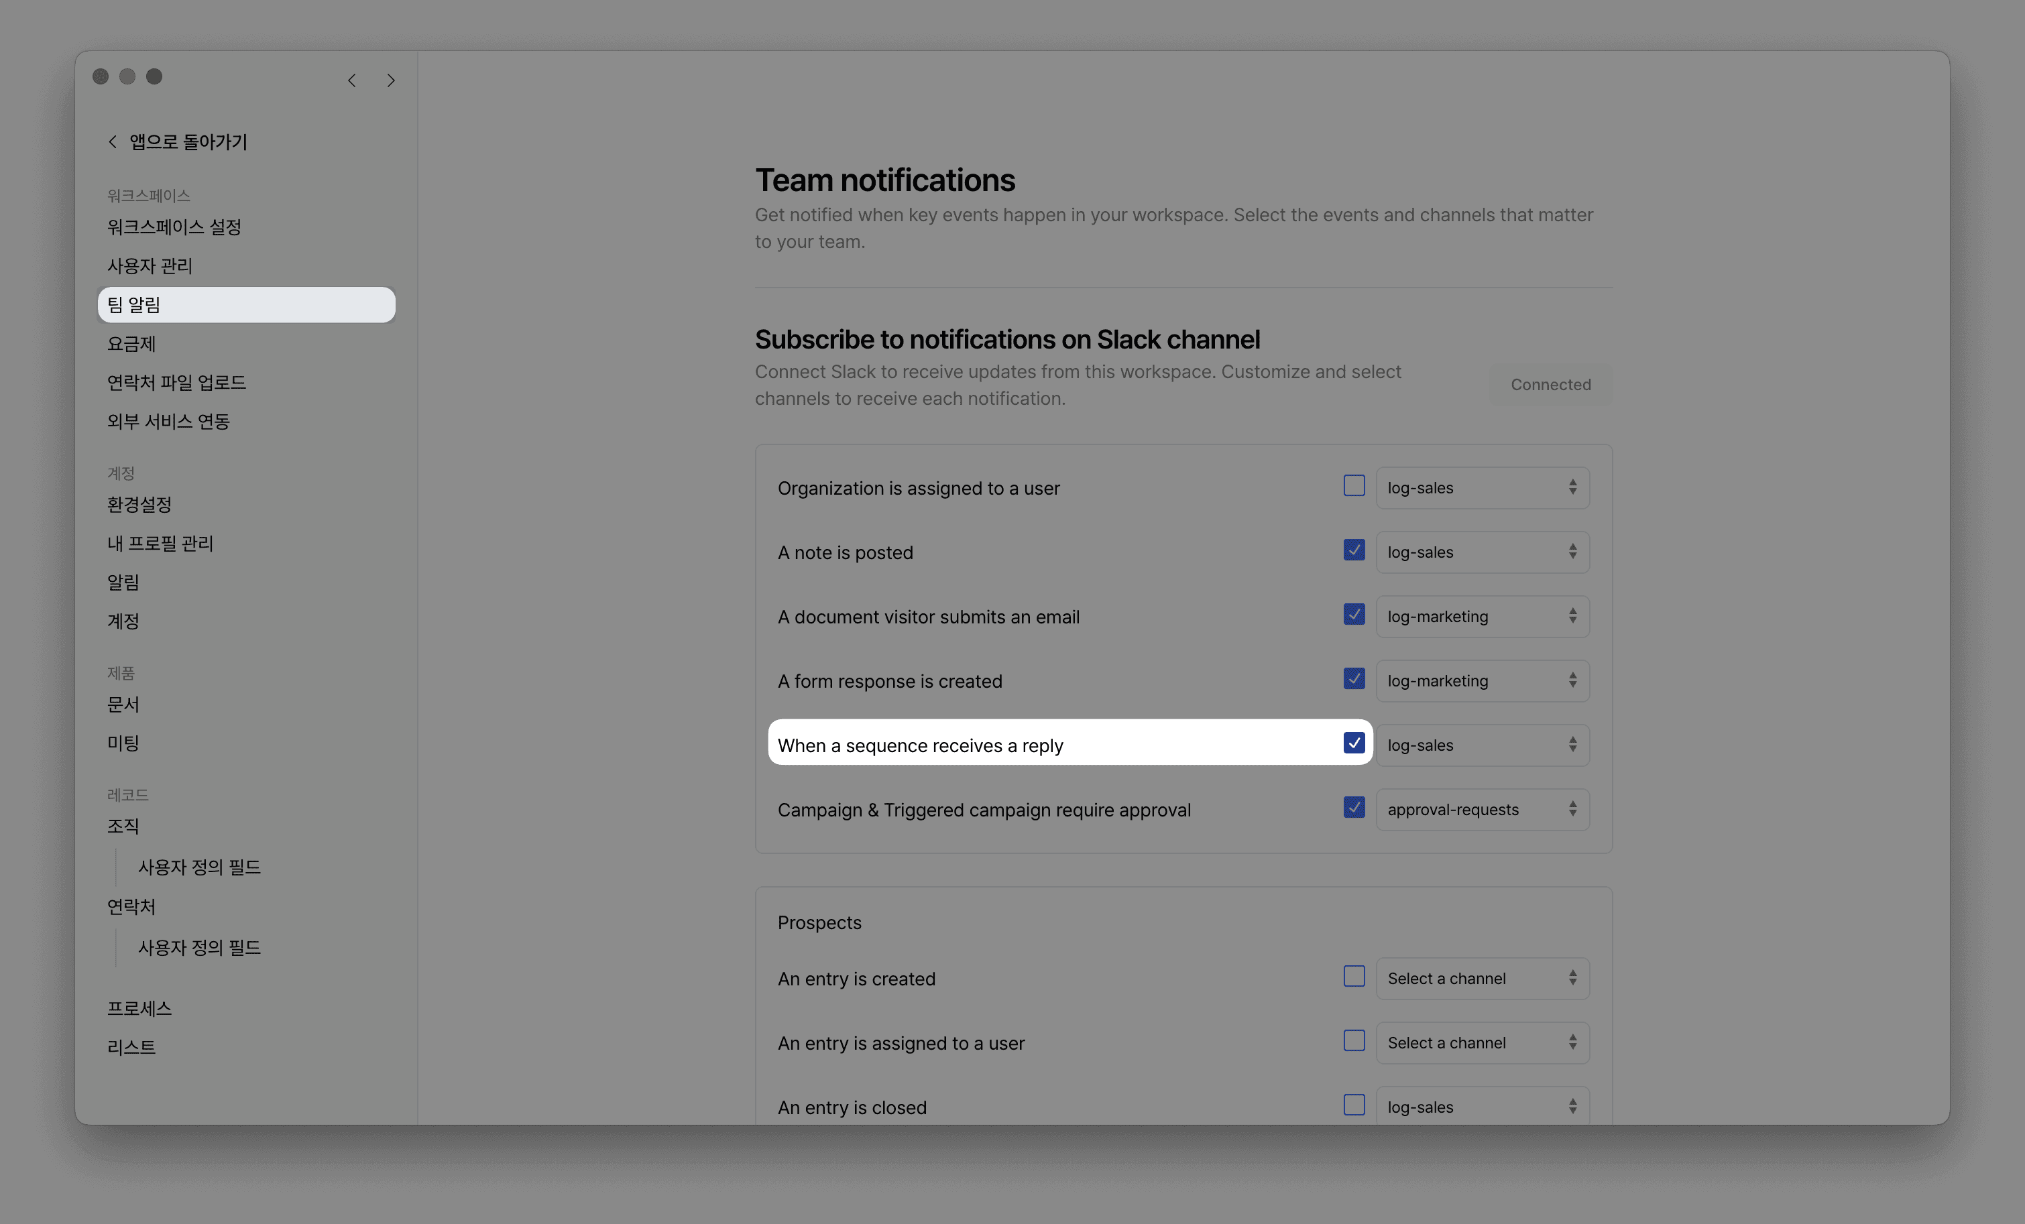This screenshot has height=1224, width=2025.
Task: Toggle When a sequence receives a reply checkbox
Action: [1354, 743]
